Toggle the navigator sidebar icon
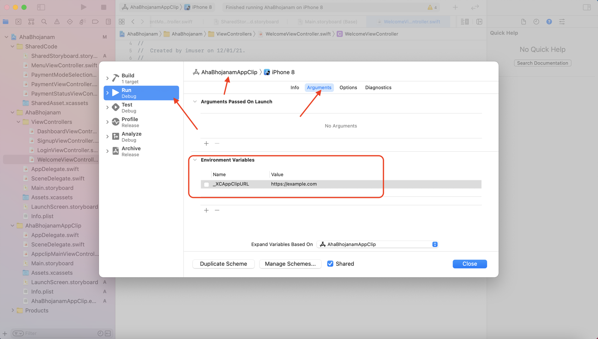This screenshot has width=598, height=339. (x=41, y=7)
